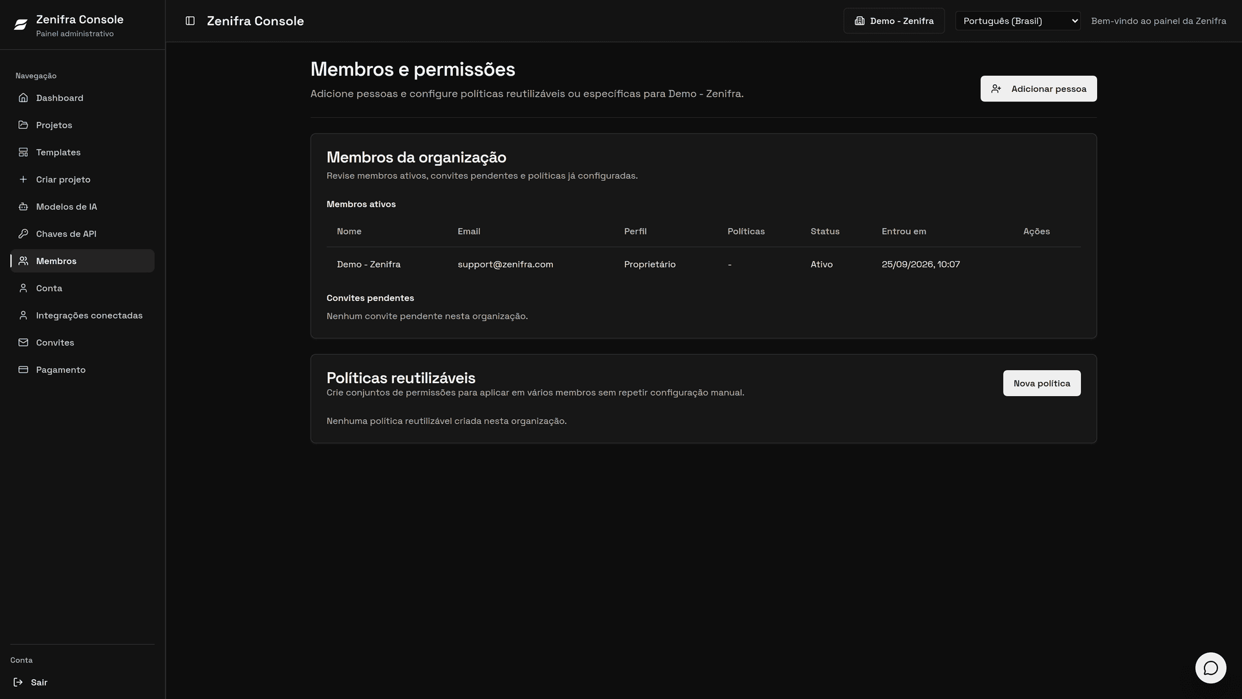Open the chat bubble support widget
The height and width of the screenshot is (699, 1242).
(x=1210, y=668)
